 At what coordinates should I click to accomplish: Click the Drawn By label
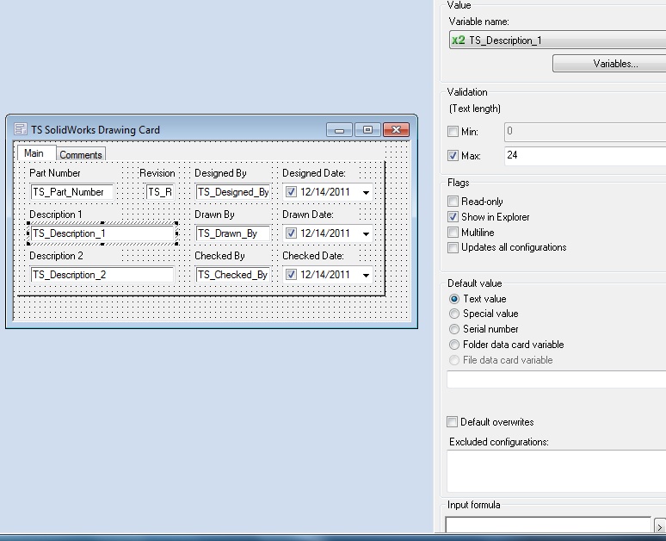pos(214,215)
